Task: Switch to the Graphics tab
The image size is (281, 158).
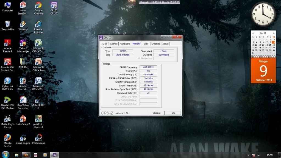Action: point(155,44)
